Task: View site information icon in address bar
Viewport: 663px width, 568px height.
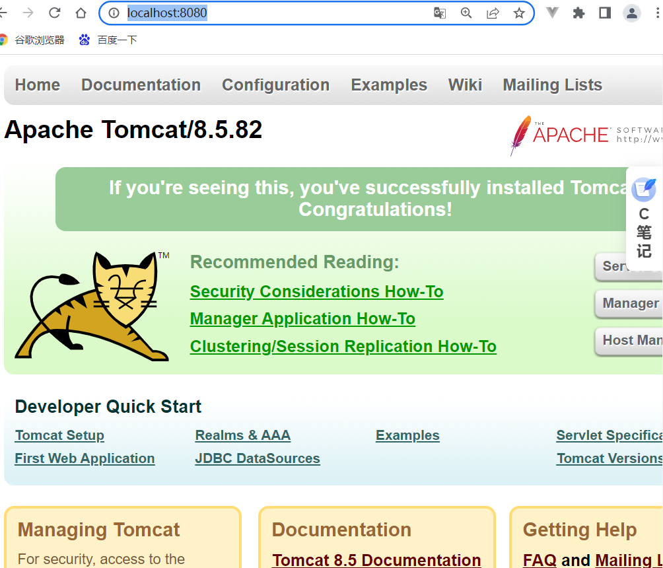Action: click(114, 13)
